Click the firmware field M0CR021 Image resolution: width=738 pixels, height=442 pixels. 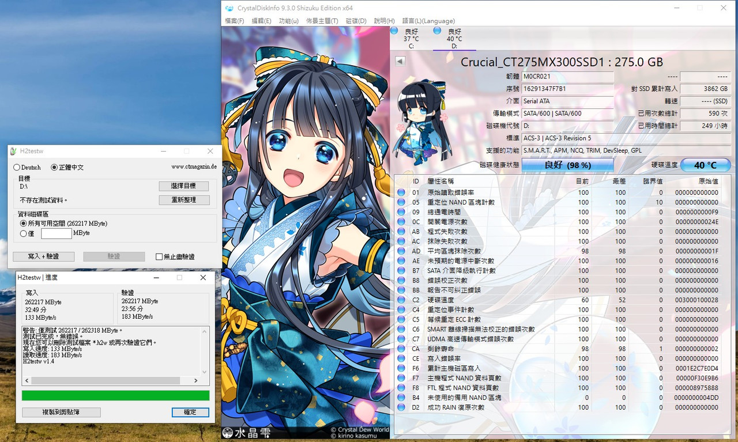coord(567,77)
